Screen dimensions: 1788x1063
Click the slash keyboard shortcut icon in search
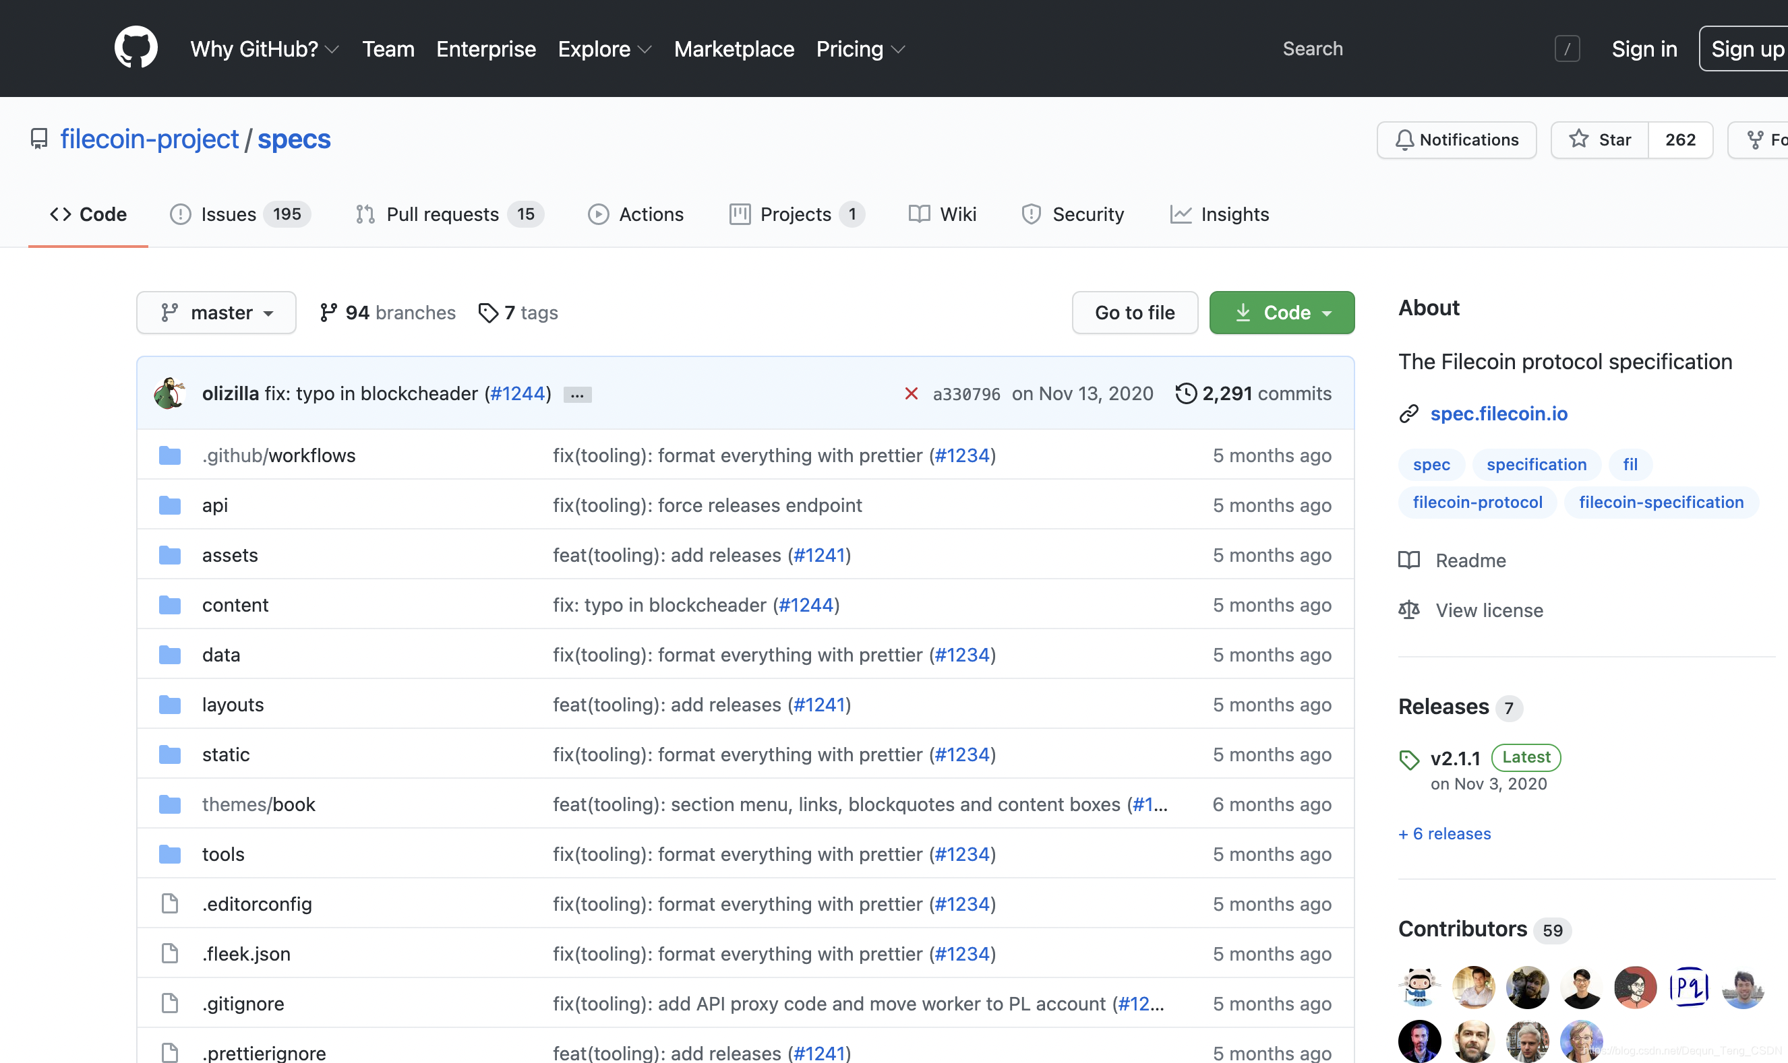[x=1567, y=49]
